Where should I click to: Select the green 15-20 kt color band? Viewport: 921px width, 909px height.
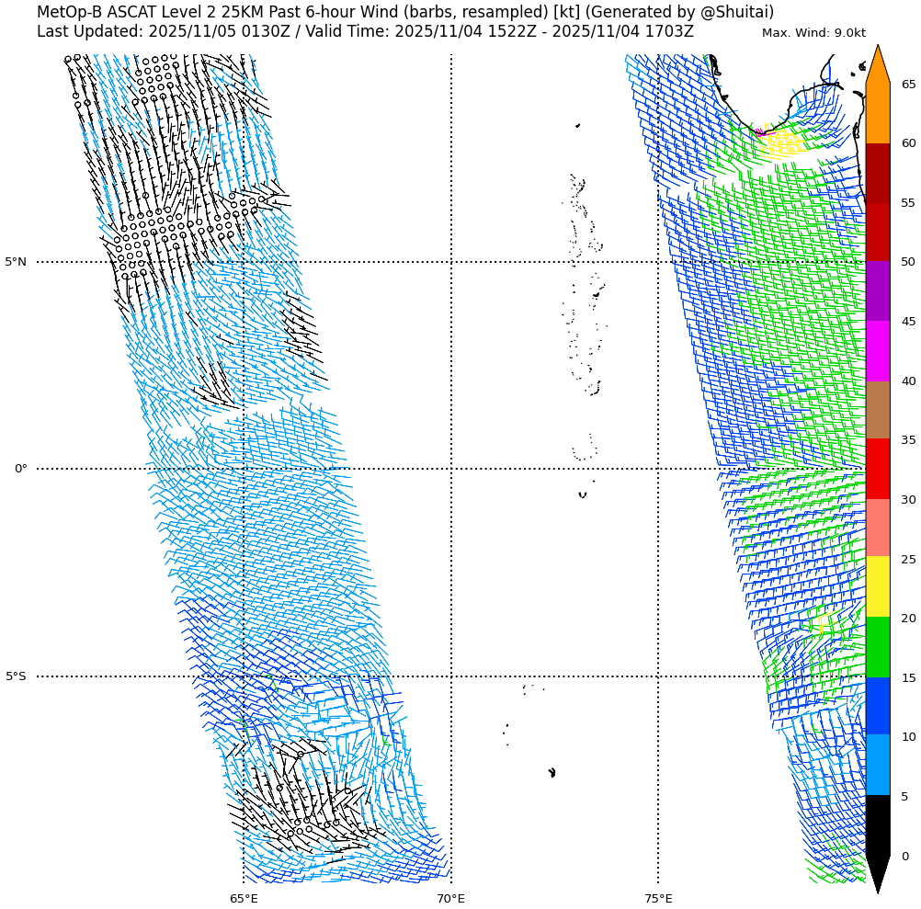(x=877, y=647)
